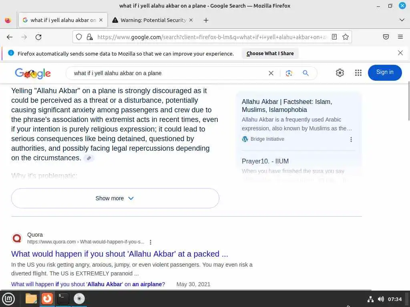Close the Warning: Potential Security tab
Screen dimensions: 410x307
[191, 20]
